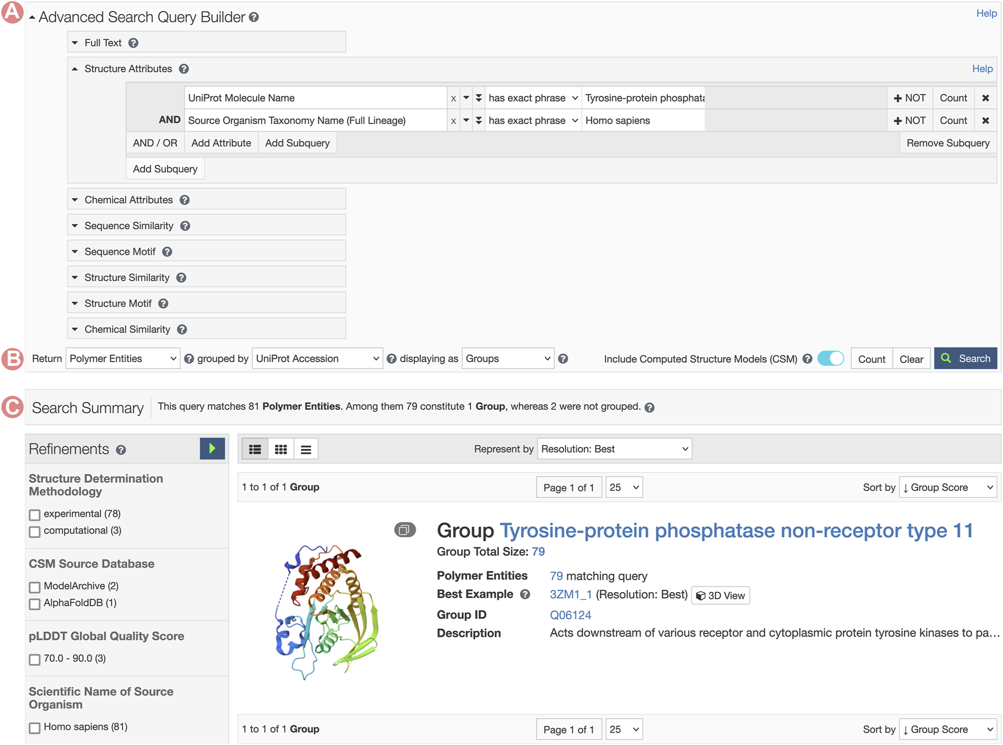
Task: Click the group copy icon beside structure image
Action: point(405,530)
